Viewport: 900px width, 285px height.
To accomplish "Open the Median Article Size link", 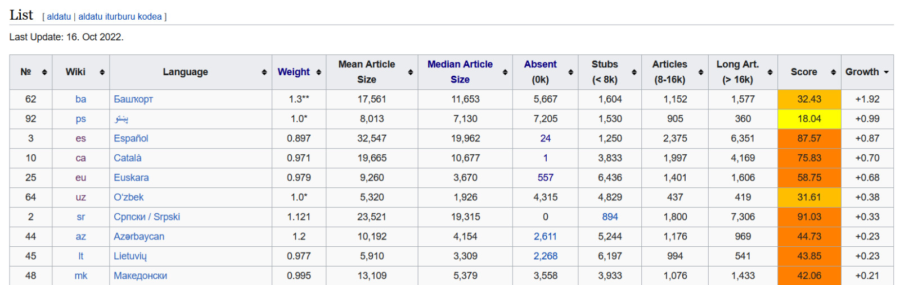I will 460,72.
